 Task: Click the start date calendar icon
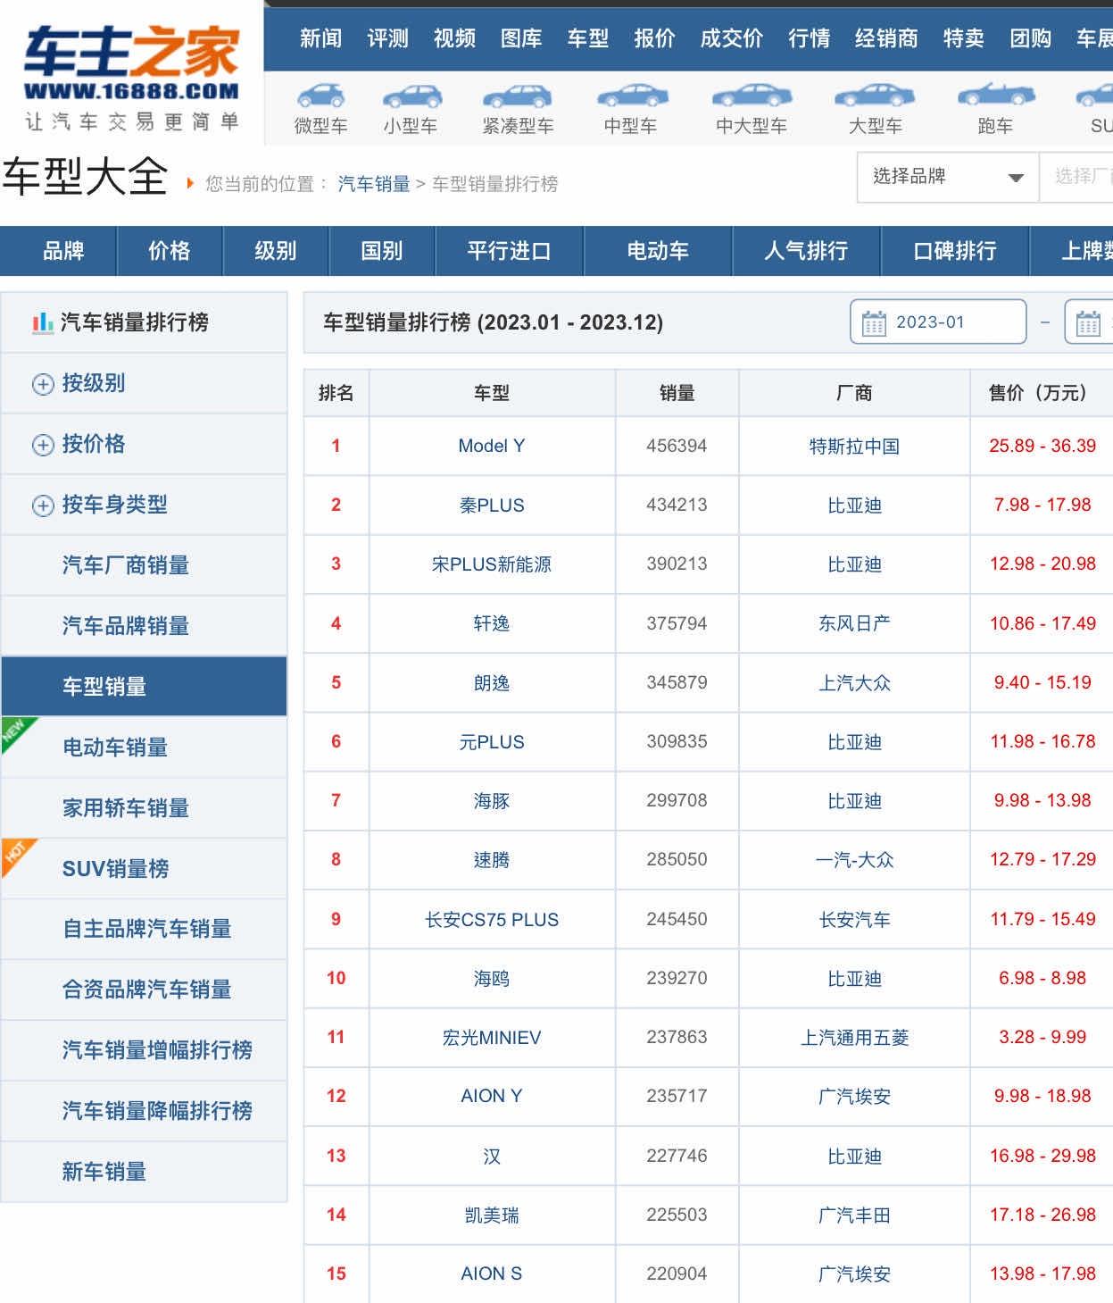tap(874, 323)
